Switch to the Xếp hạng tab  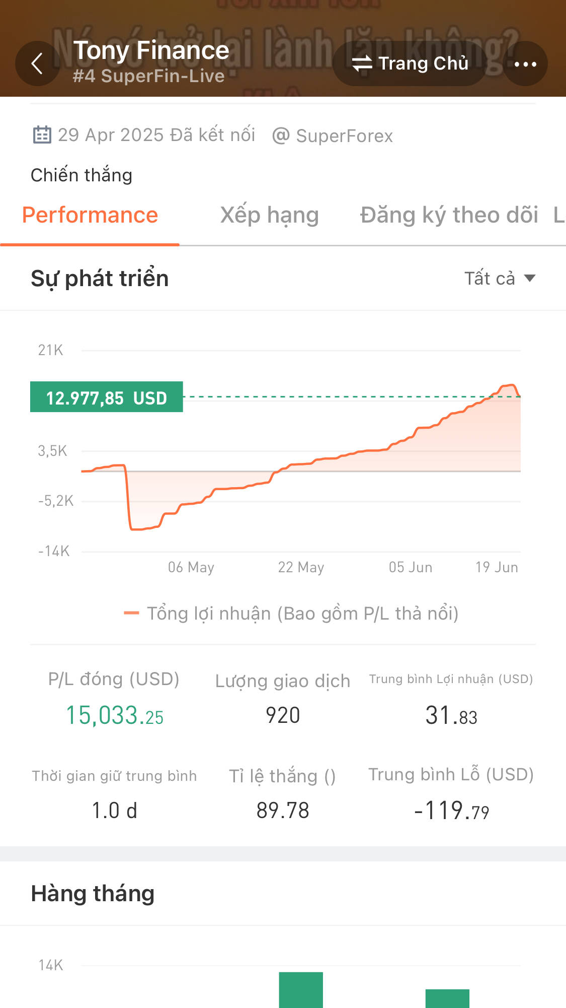[269, 215]
